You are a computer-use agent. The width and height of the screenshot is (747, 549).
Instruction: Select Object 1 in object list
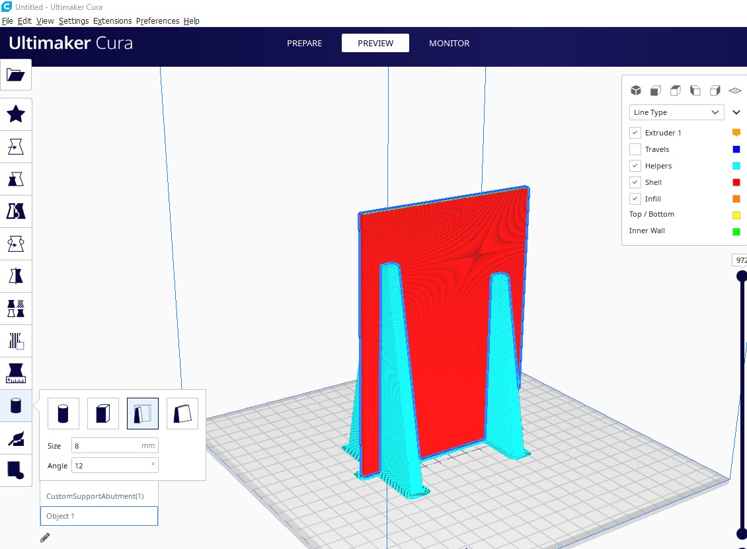[x=99, y=516]
